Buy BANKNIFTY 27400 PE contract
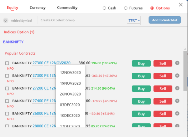This screenshot has width=188, height=137. pyautogui.click(x=141, y=101)
